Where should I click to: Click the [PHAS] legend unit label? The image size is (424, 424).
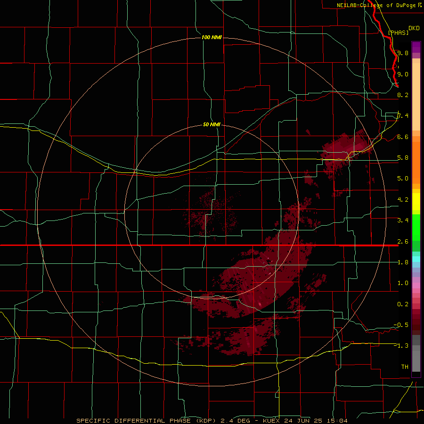tap(398, 33)
